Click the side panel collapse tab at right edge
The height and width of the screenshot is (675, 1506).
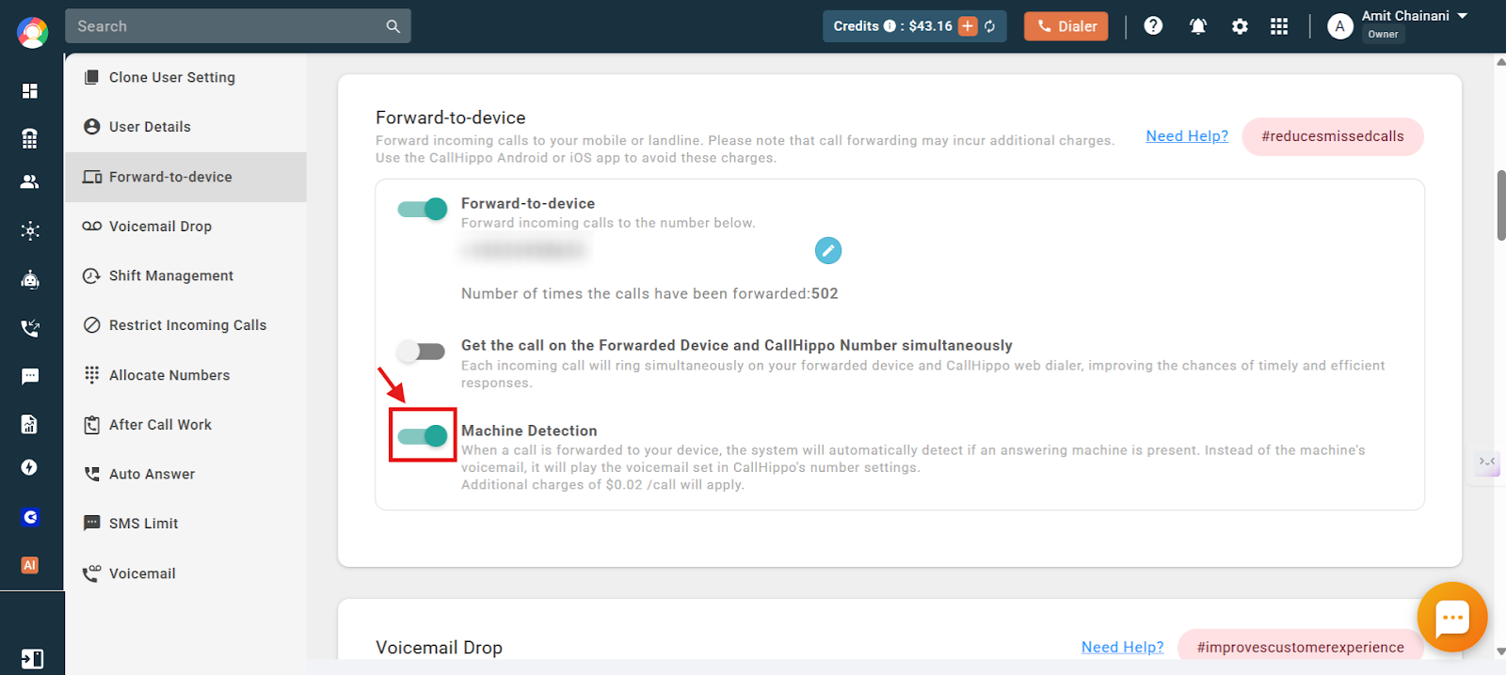1487,463
